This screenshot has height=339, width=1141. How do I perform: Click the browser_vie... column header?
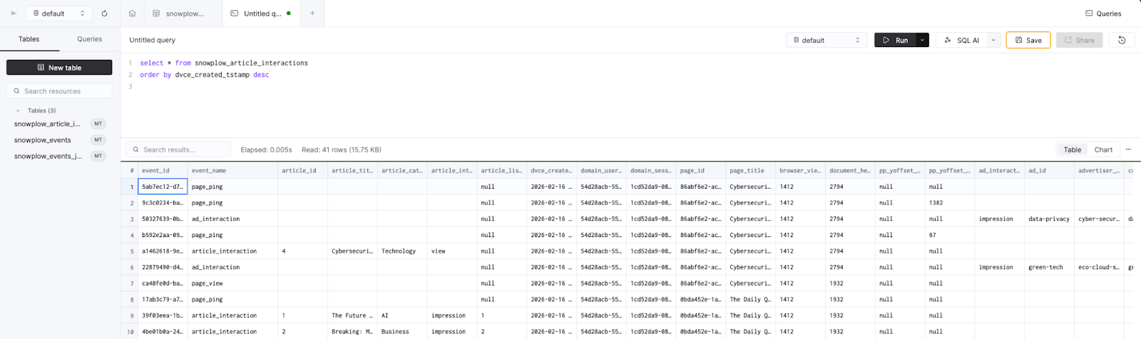coord(800,170)
